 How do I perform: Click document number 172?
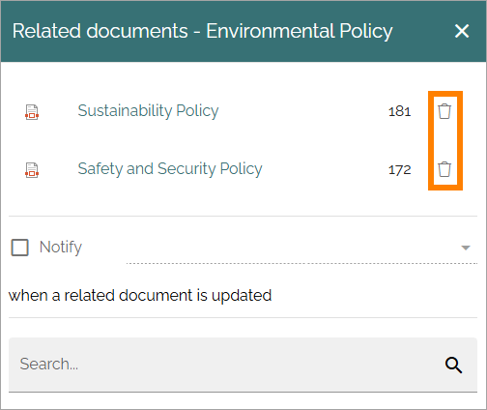[399, 170]
